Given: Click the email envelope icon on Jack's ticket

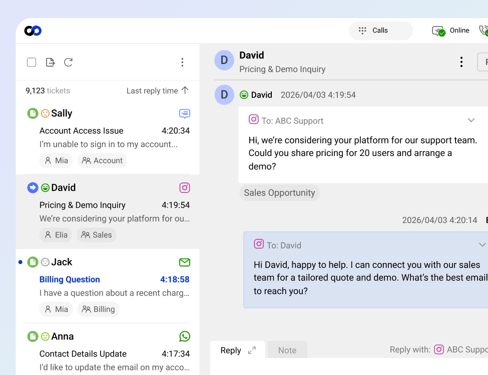Looking at the screenshot, I should [x=185, y=262].
